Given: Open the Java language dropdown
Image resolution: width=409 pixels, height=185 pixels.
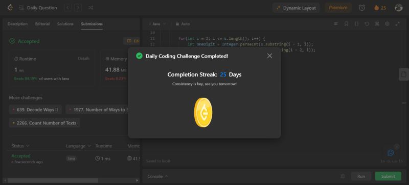Looking at the screenshot, I should click(157, 24).
